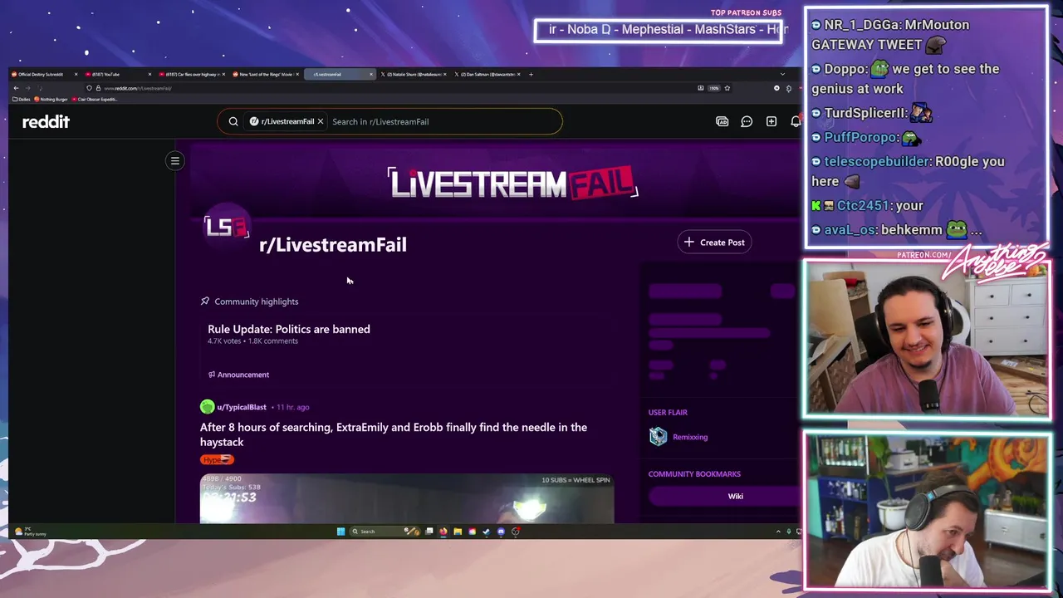Remove the r/LivestreamFail search filter chip

320,121
